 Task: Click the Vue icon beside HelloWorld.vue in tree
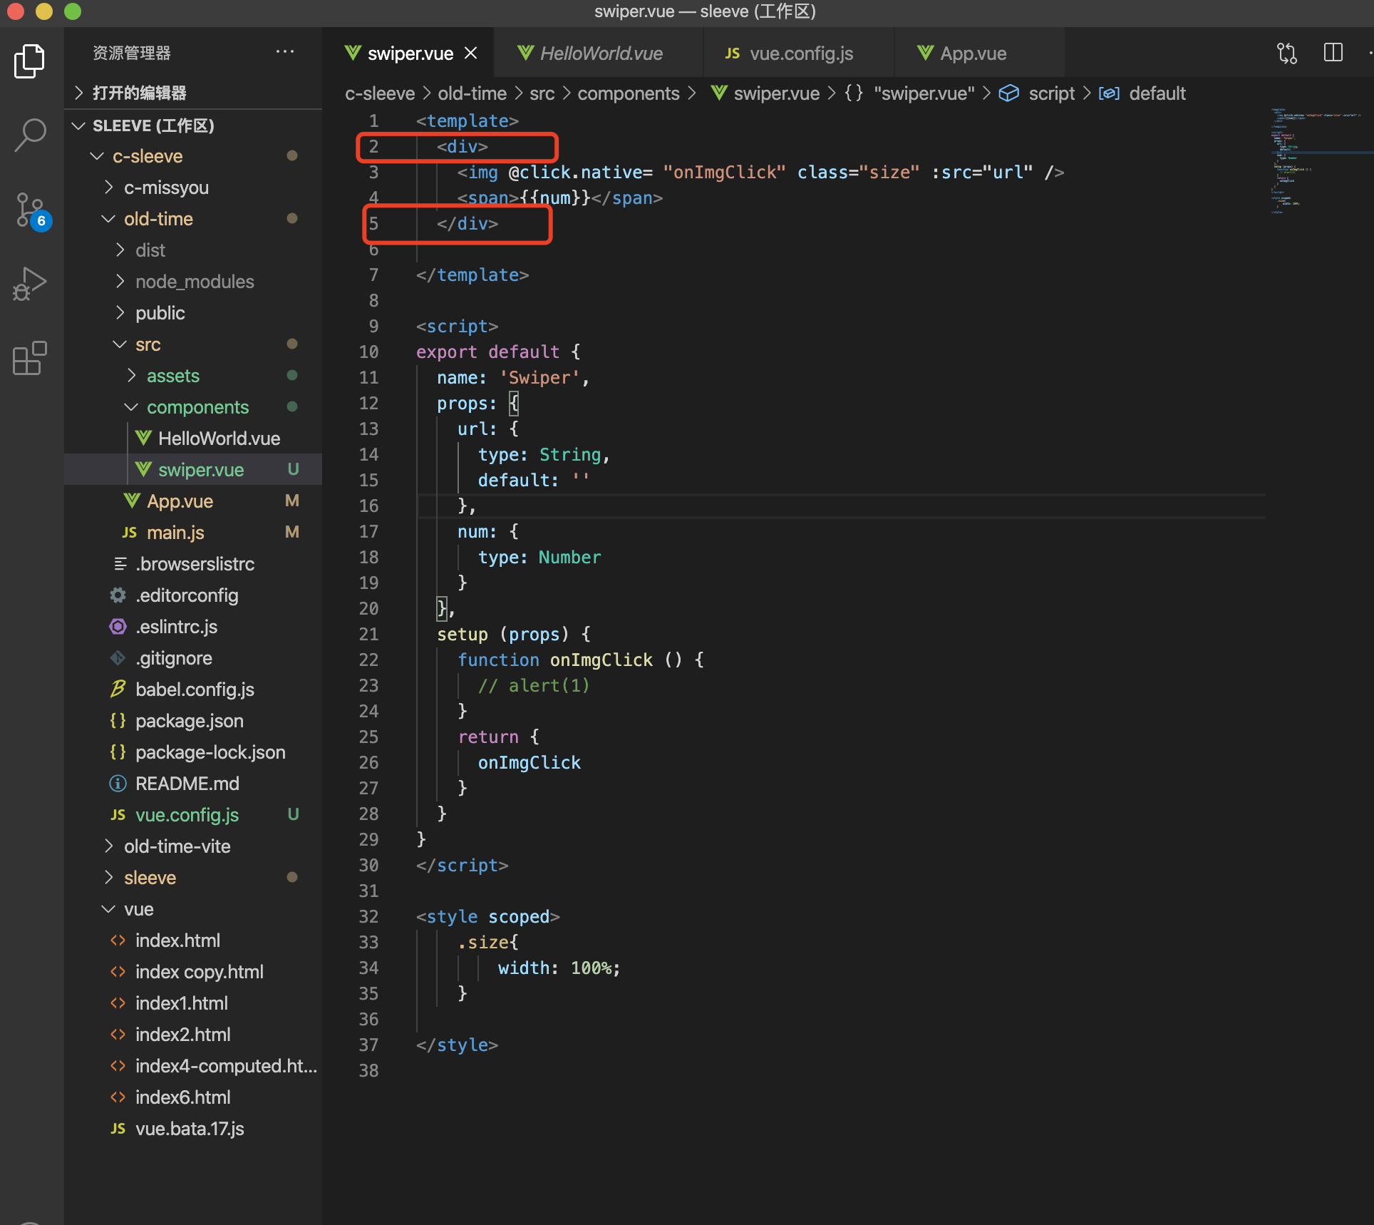143,438
